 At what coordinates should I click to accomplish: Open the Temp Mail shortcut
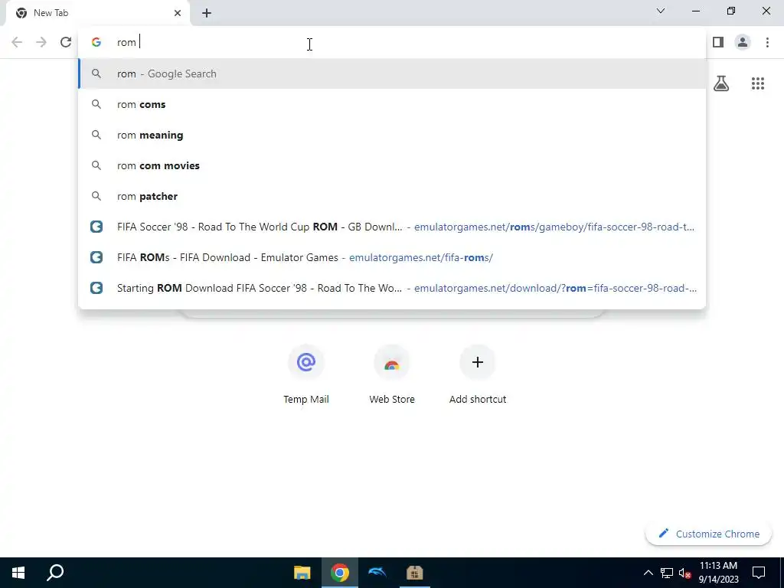tap(306, 374)
